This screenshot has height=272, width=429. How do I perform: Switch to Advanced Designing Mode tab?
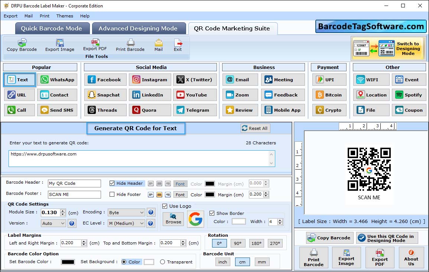(x=139, y=29)
